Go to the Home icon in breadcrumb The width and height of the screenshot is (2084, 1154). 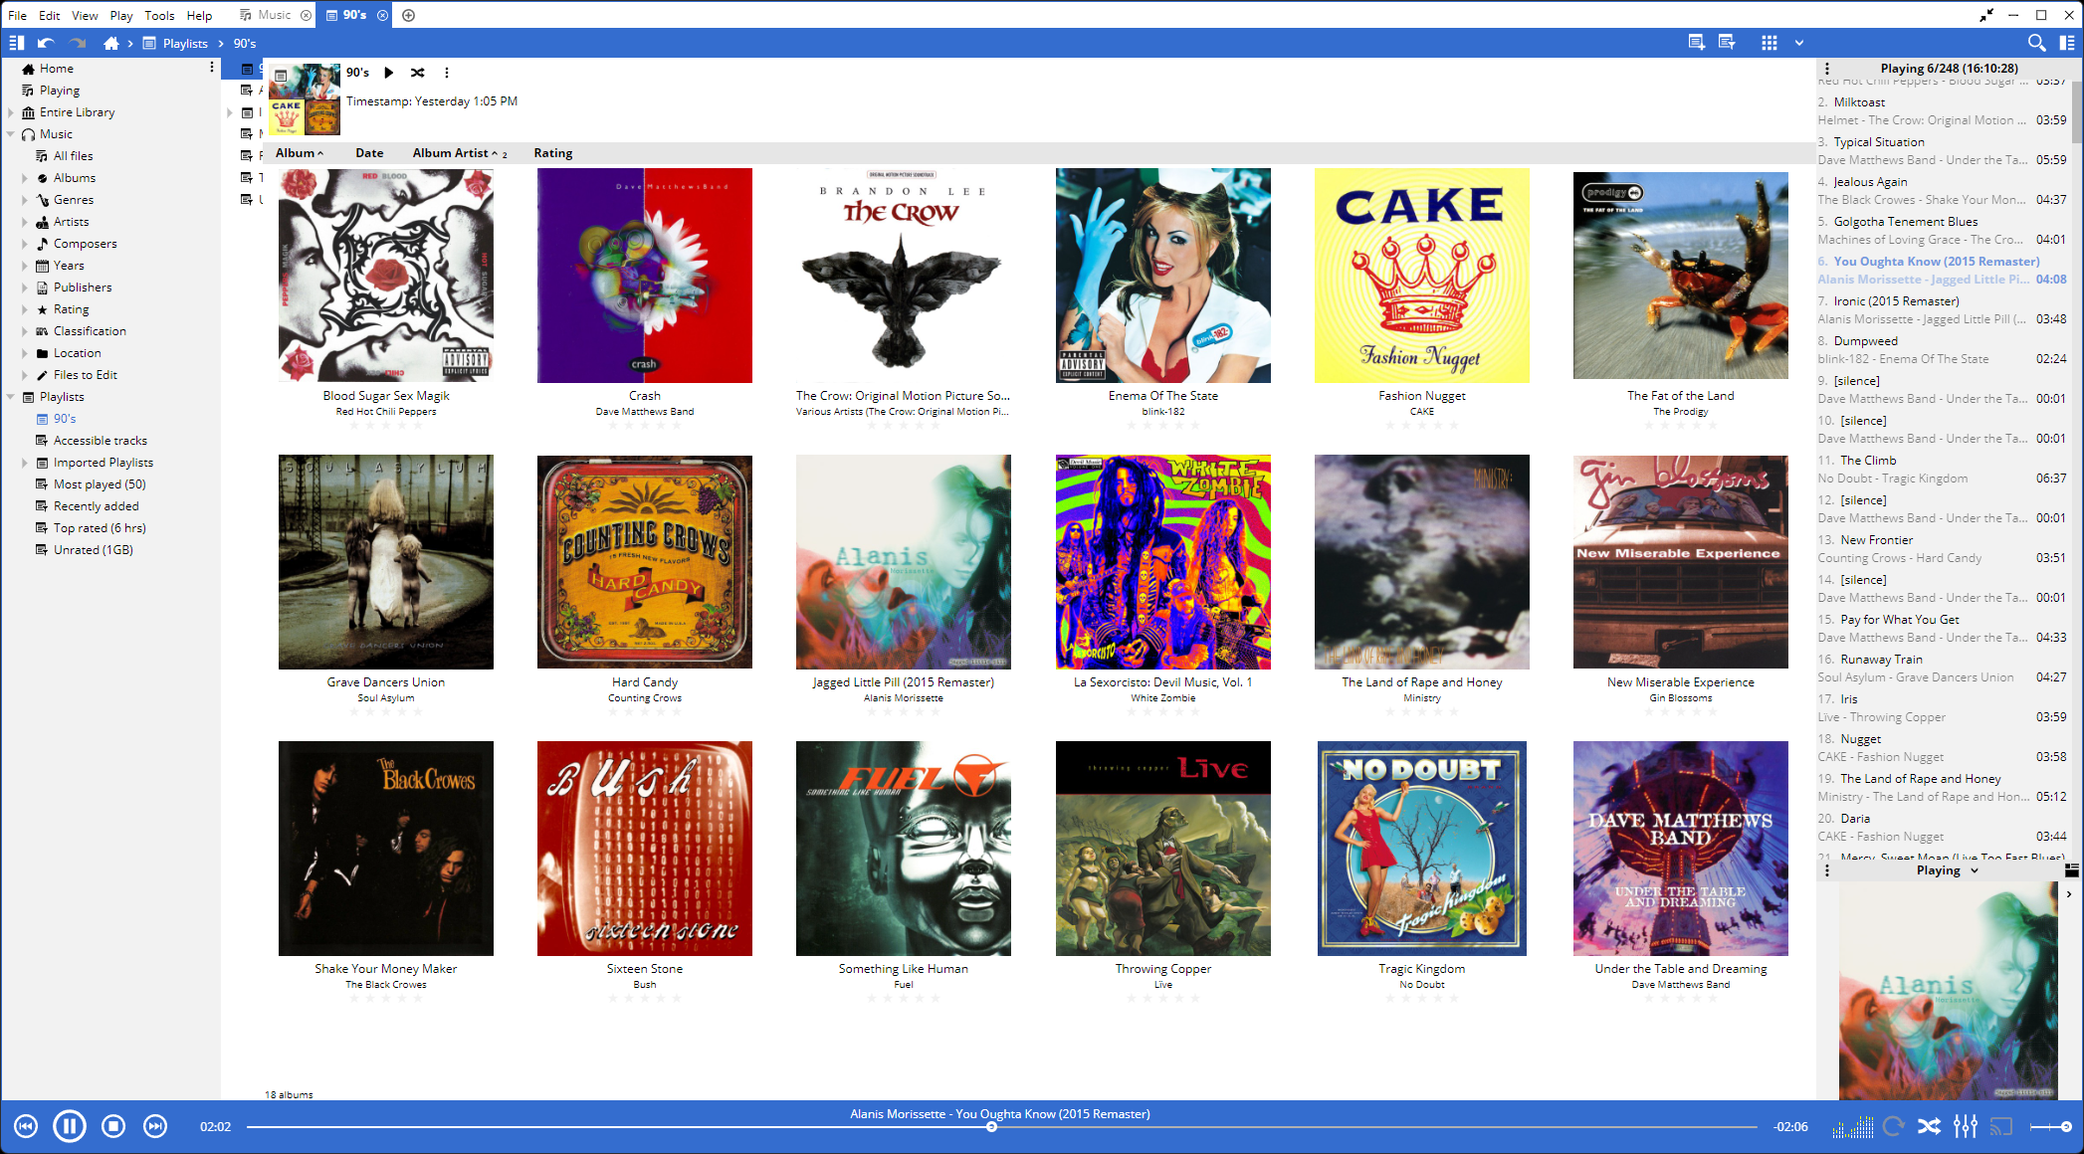pos(110,43)
